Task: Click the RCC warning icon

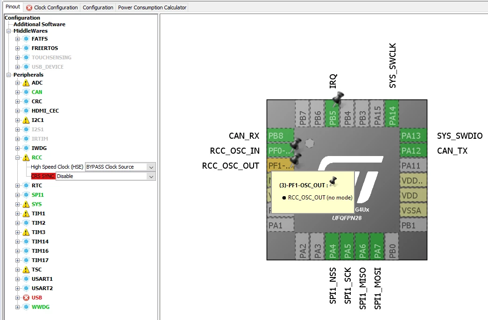Action: click(26, 157)
